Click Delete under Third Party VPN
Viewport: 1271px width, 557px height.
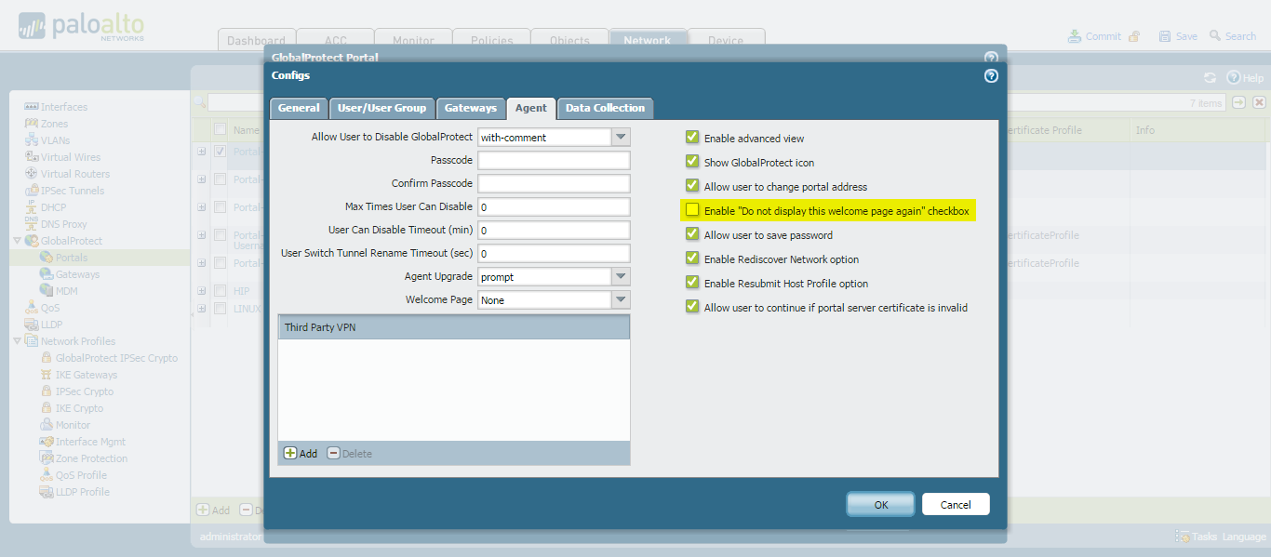(x=349, y=453)
